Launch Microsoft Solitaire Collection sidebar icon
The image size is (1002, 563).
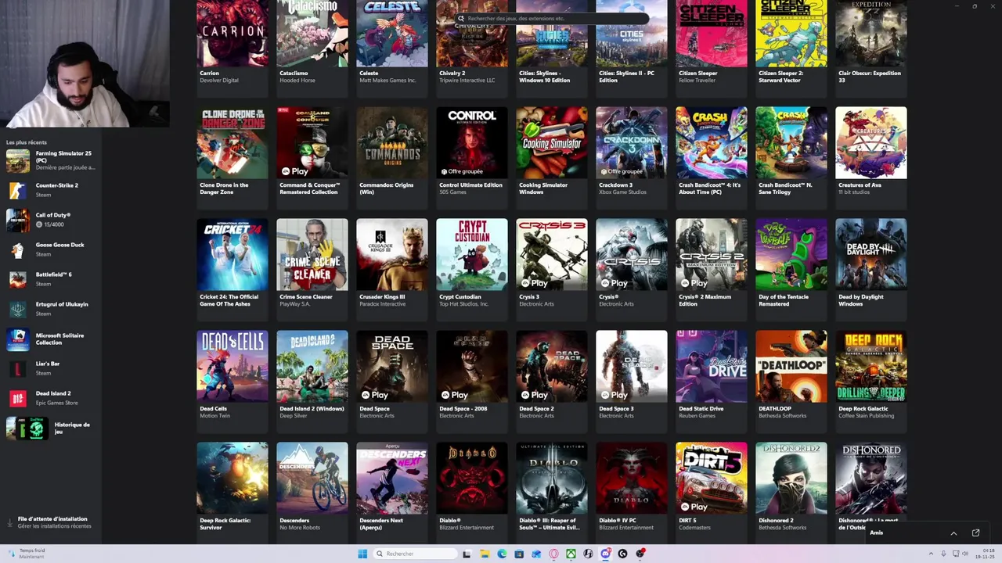[x=18, y=339]
